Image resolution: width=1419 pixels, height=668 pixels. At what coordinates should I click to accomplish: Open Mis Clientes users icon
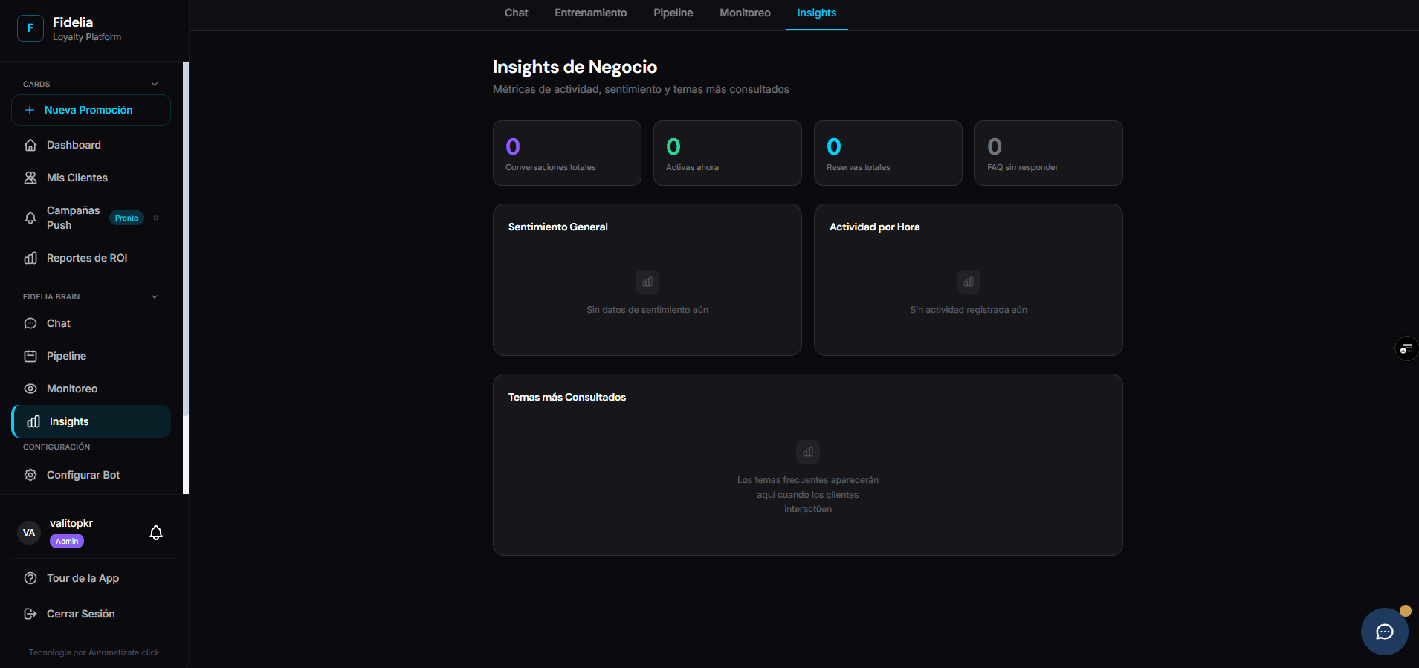pos(30,178)
